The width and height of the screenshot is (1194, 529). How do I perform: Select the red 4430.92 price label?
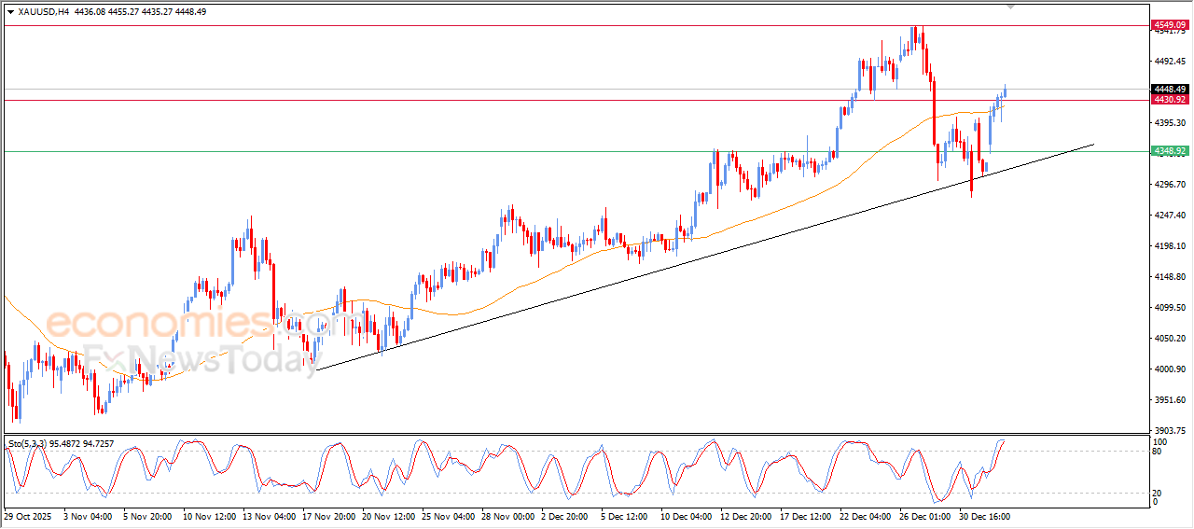tap(1169, 99)
